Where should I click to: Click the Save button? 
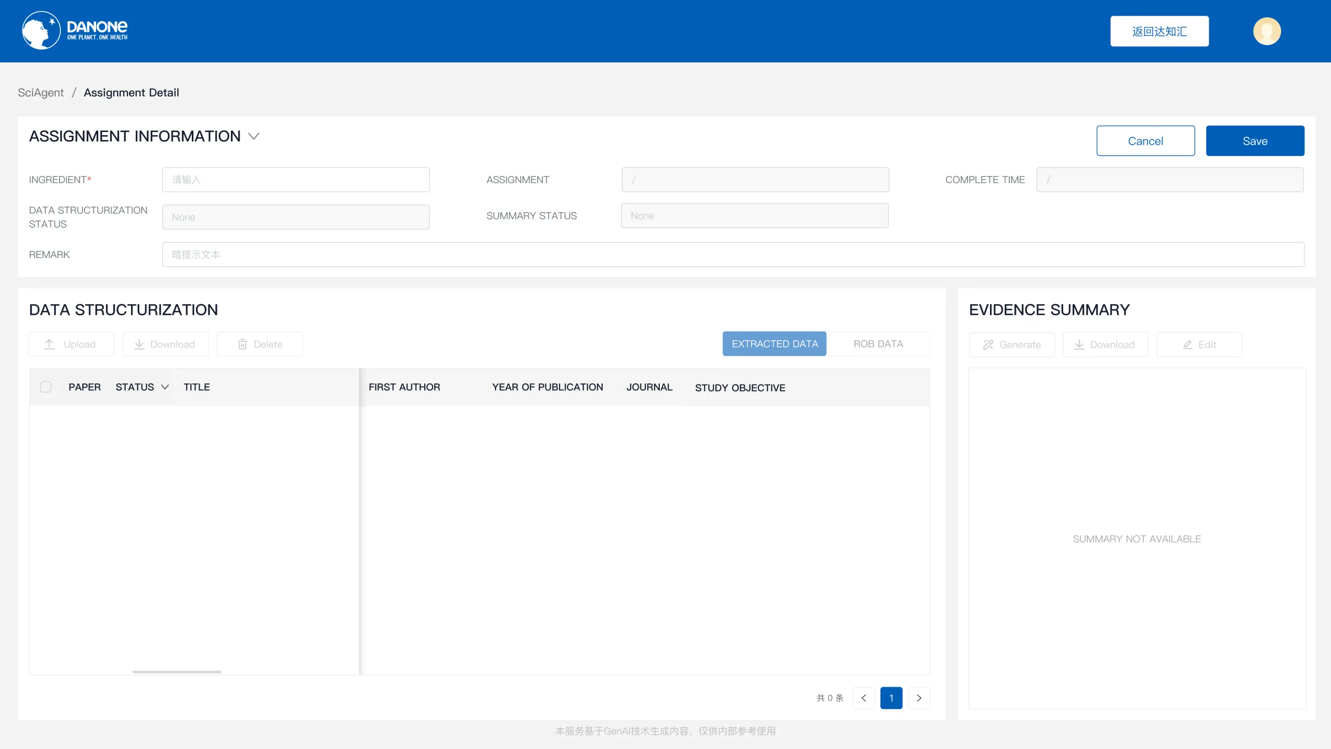pyautogui.click(x=1255, y=140)
